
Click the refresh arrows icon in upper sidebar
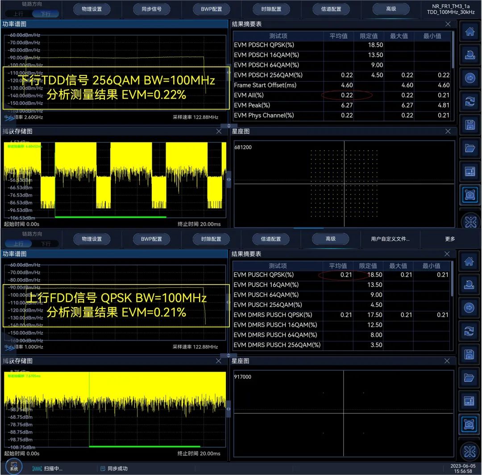[x=470, y=101]
